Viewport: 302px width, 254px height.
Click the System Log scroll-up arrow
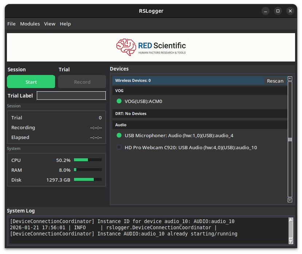291,219
